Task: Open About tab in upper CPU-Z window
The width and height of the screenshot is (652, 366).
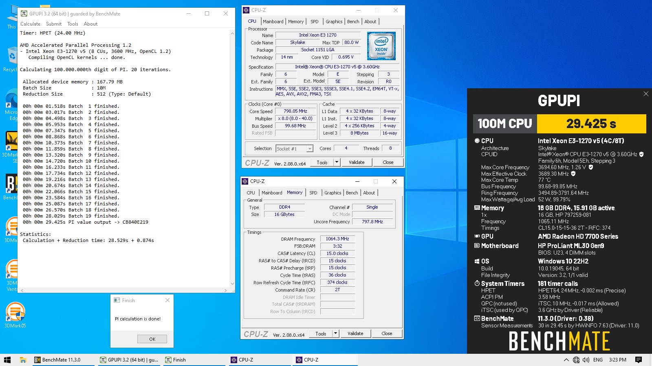Action: (370, 22)
